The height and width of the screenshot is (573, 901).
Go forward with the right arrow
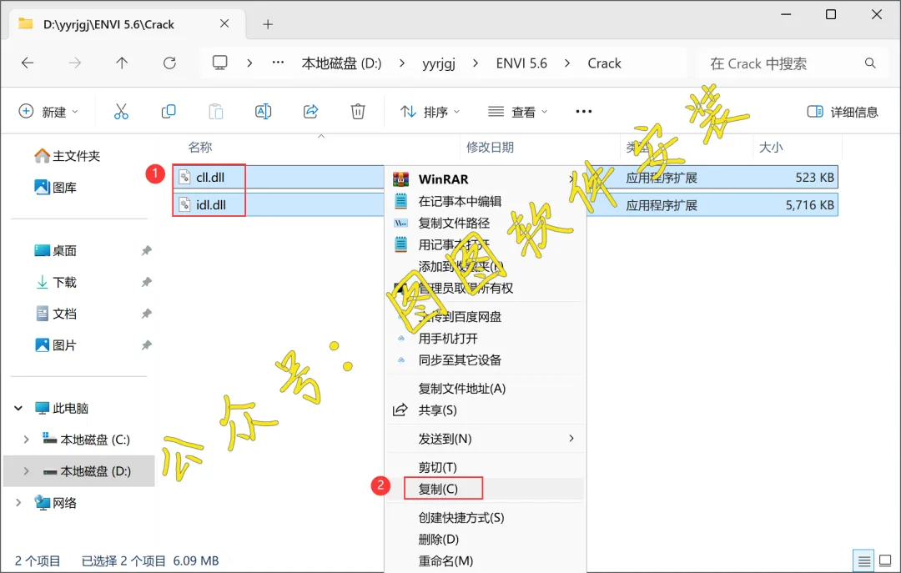tap(75, 63)
